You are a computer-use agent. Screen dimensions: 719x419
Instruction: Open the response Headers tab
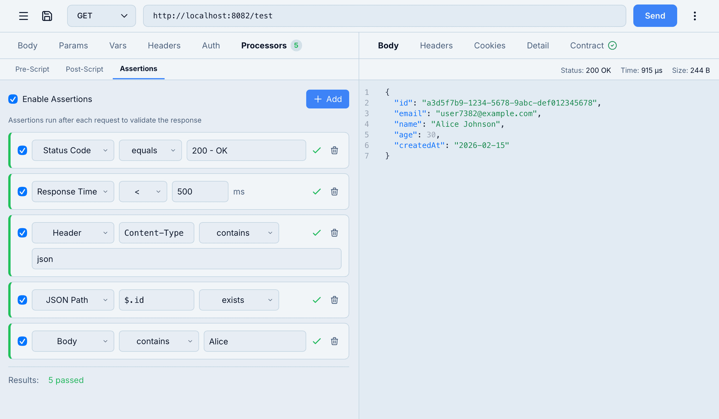pos(436,46)
